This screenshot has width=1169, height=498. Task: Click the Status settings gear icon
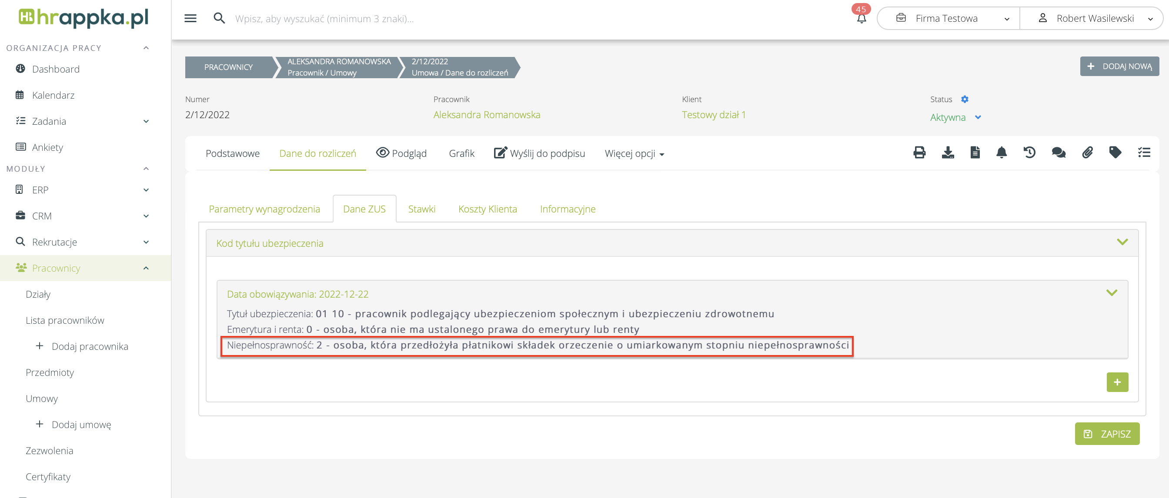click(965, 100)
